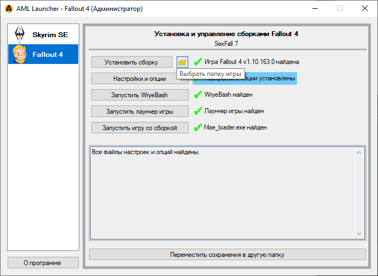The height and width of the screenshot is (276, 378).
Task: Click the AML Launcher title bar icon
Action: 9,9
